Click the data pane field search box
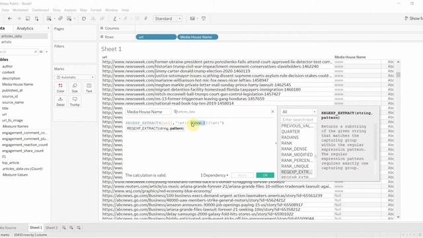The width and height of the screenshot is (423, 238). (x=19, y=52)
